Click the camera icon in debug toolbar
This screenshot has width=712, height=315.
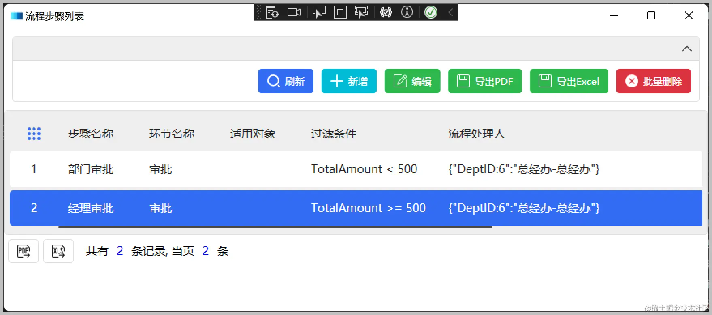click(x=294, y=13)
